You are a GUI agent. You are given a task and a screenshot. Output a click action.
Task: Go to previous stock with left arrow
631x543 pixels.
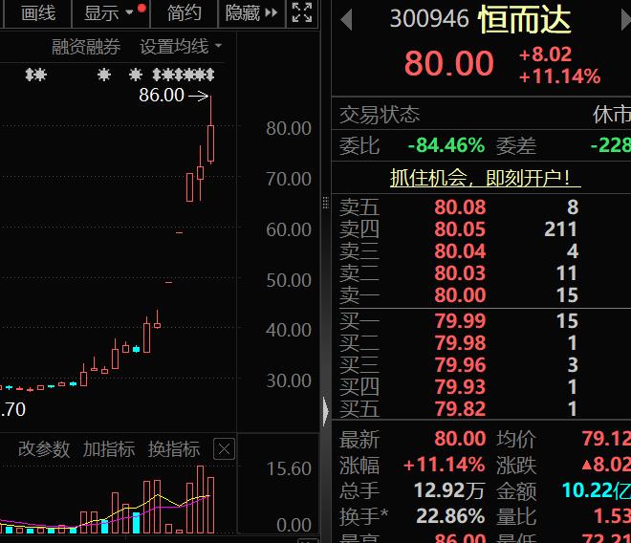click(346, 20)
